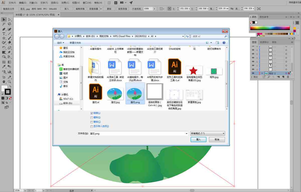Toggle visibility eye of the 图层 2 layer

click(253, 73)
